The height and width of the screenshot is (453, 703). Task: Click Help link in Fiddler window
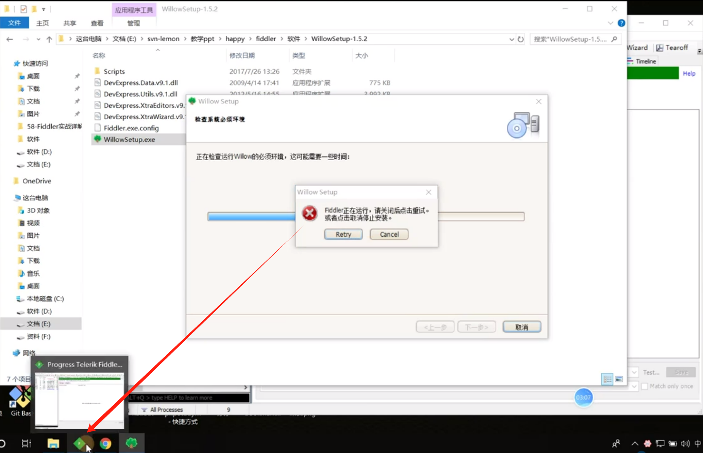tap(689, 74)
